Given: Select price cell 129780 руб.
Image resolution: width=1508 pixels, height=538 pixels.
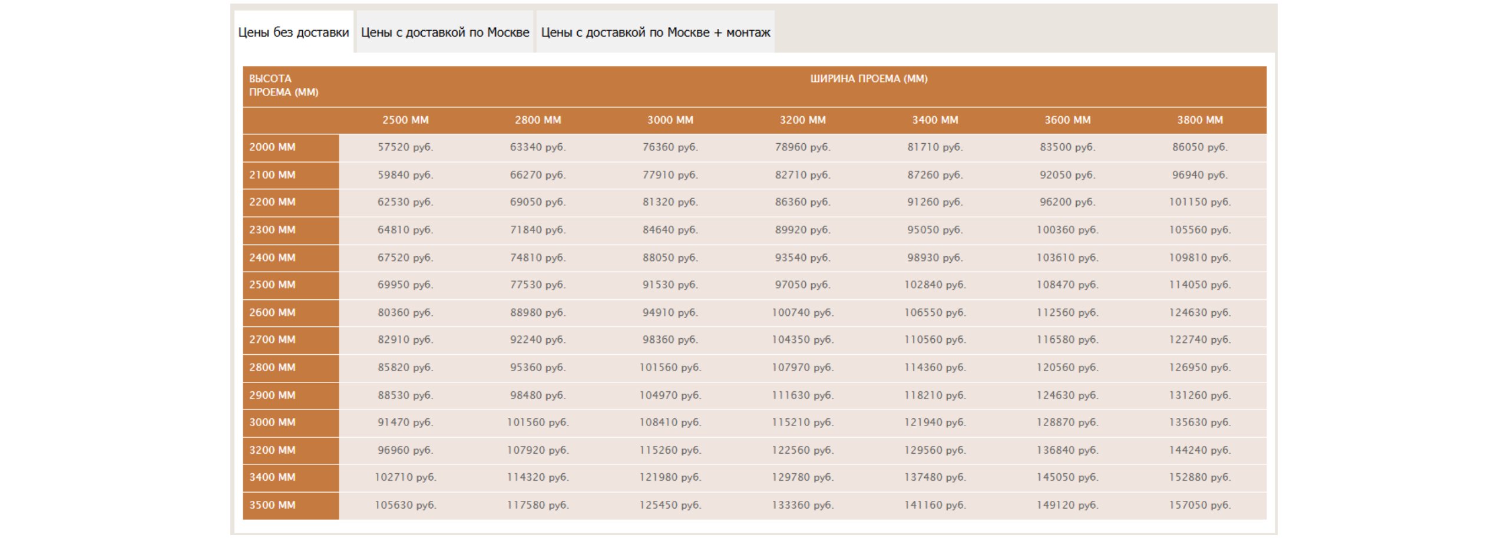Looking at the screenshot, I should (x=803, y=477).
